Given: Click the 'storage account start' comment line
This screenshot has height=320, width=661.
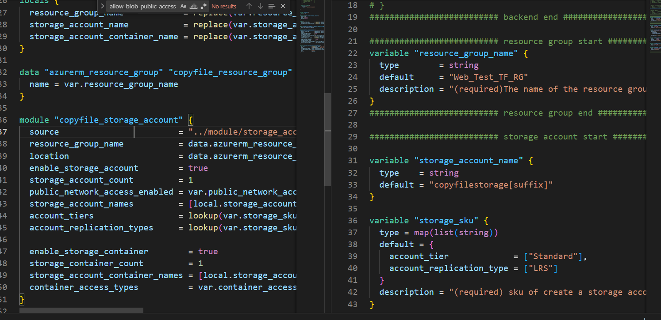Looking at the screenshot, I should [507, 136].
